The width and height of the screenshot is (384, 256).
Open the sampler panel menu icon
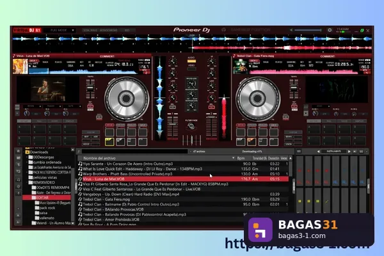click(x=299, y=152)
